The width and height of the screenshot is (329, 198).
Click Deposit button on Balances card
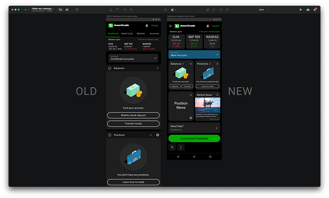pyautogui.click(x=175, y=86)
